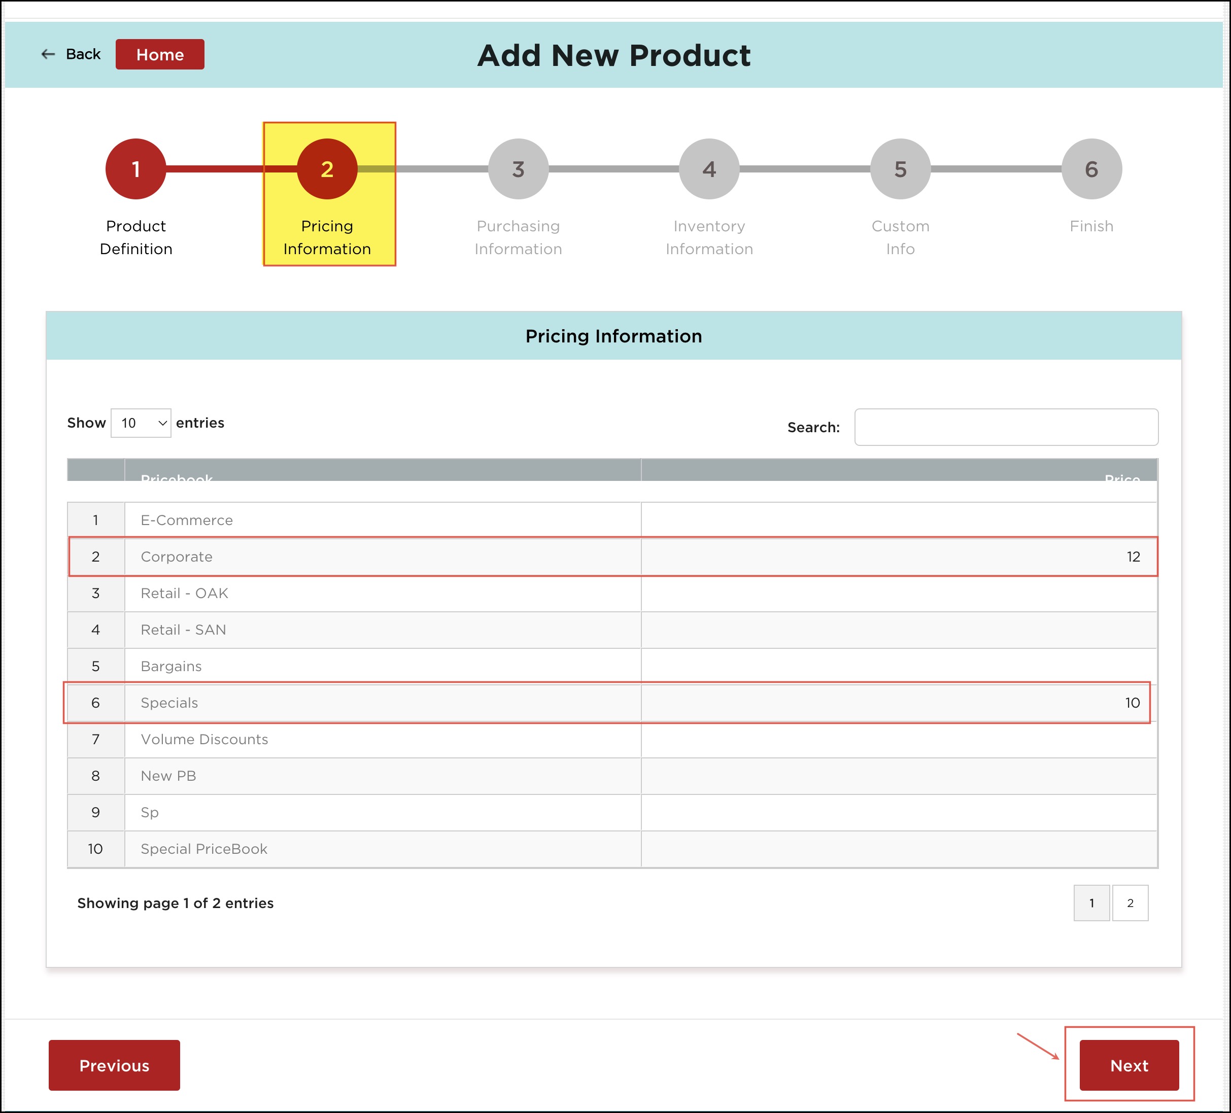1231x1113 pixels.
Task: Click the Back arrow icon
Action: coord(48,54)
